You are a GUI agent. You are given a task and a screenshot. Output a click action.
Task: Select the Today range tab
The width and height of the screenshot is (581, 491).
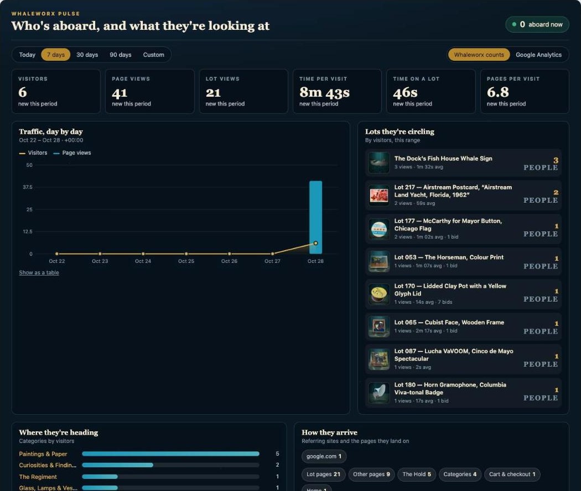[27, 55]
